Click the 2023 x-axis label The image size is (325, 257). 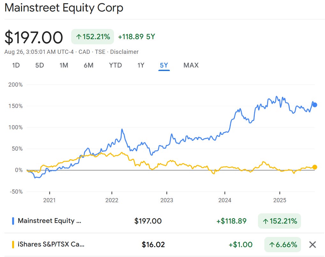click(x=167, y=200)
